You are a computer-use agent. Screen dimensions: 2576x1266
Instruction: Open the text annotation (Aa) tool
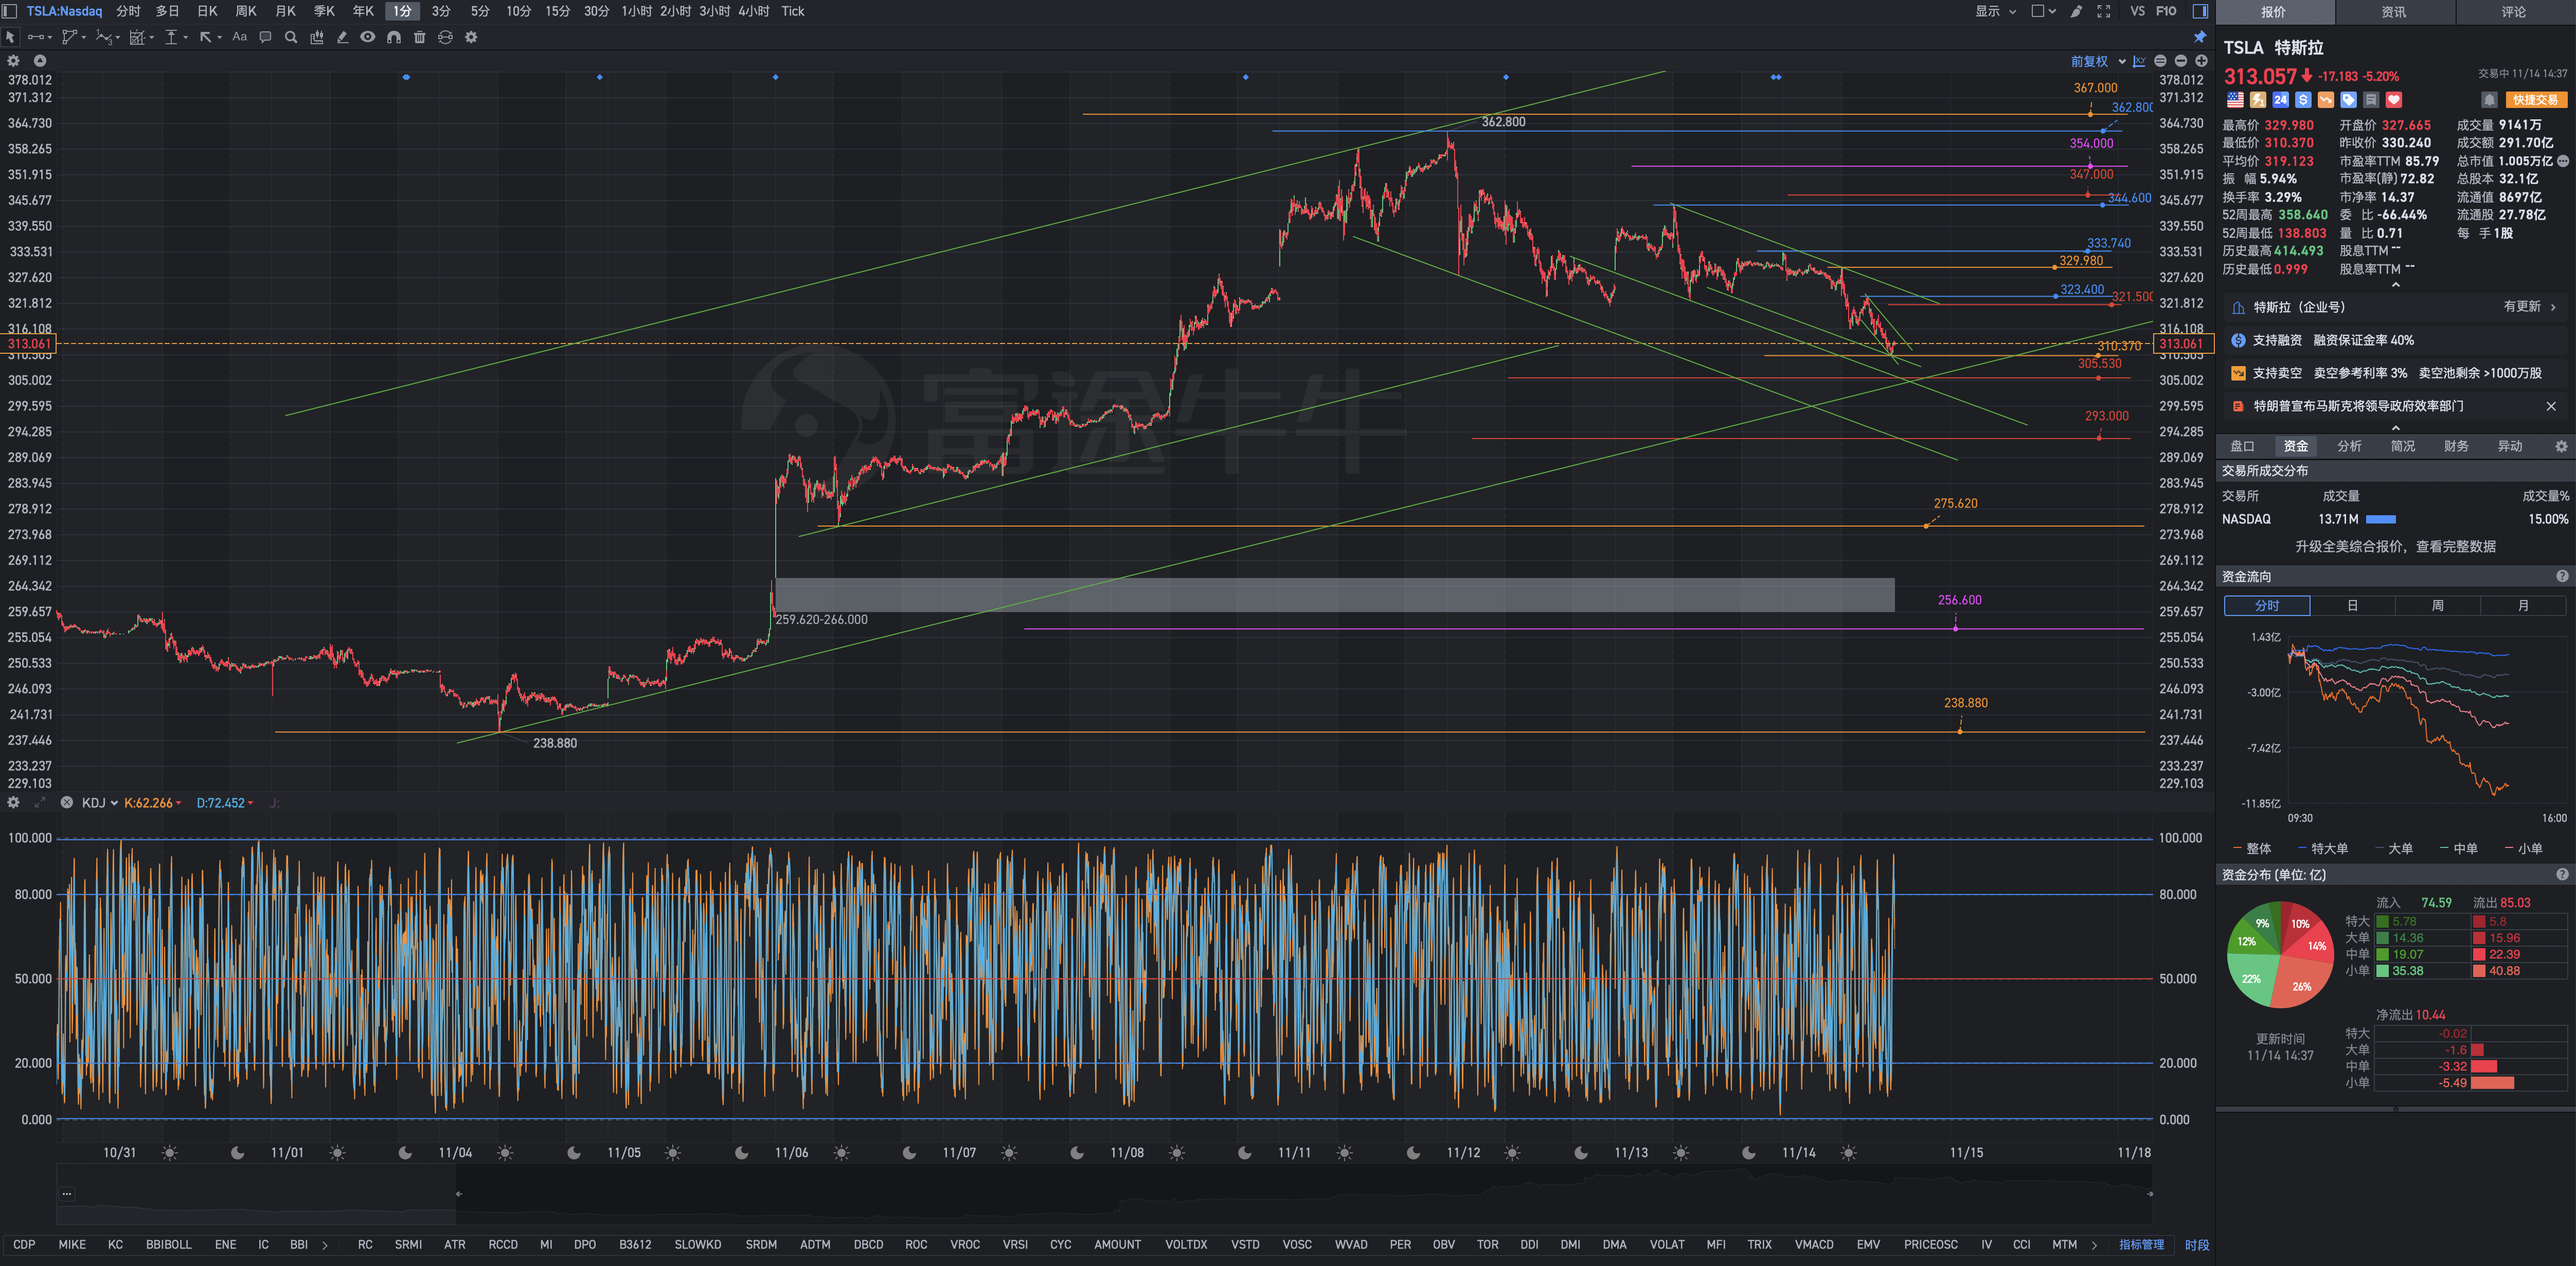[239, 37]
